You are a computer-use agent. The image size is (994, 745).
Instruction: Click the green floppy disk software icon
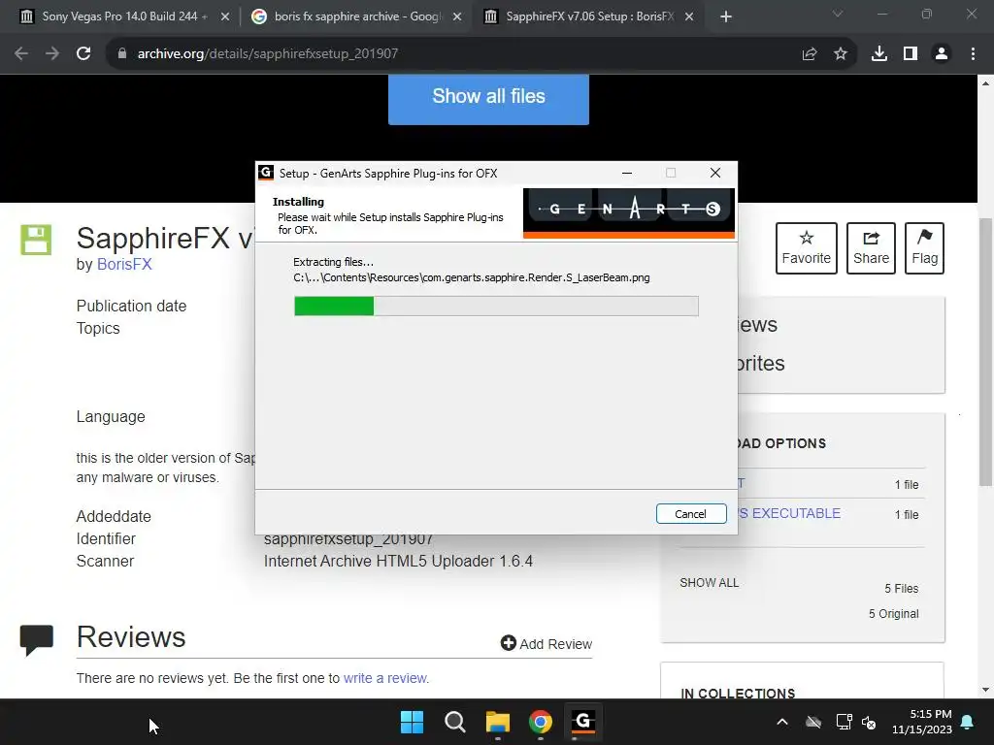pyautogui.click(x=36, y=241)
